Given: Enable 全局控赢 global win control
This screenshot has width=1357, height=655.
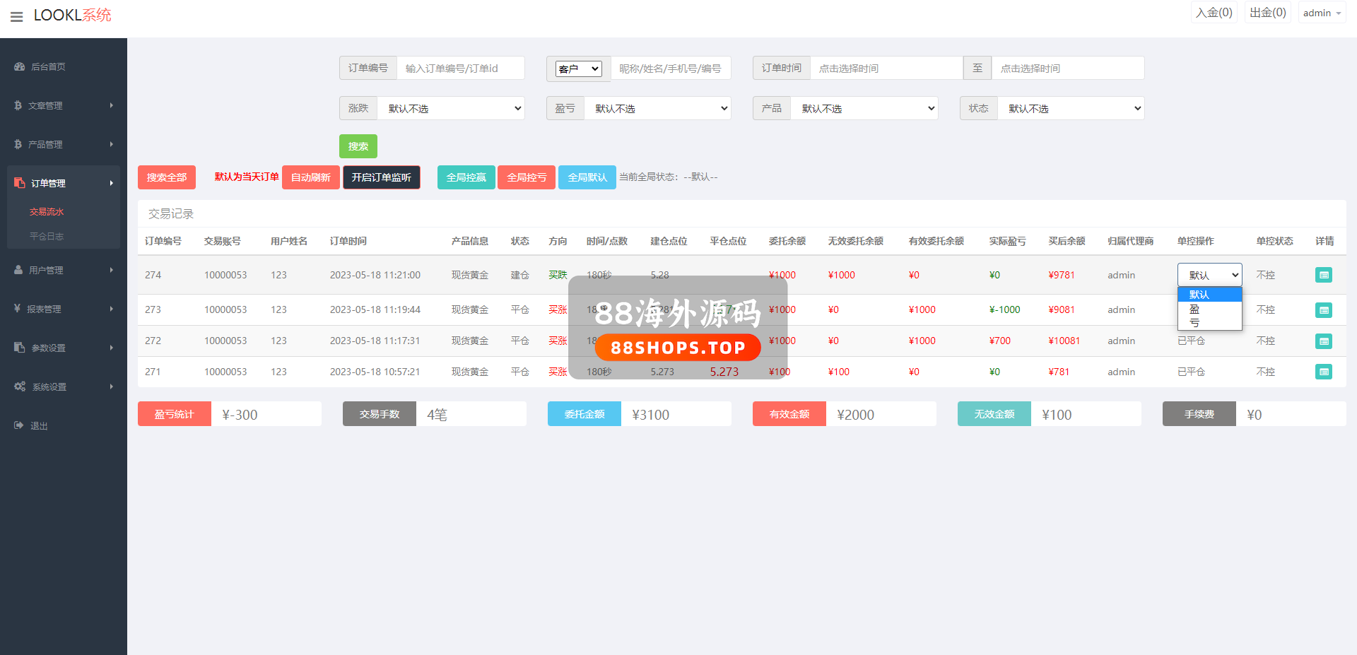Looking at the screenshot, I should (466, 177).
